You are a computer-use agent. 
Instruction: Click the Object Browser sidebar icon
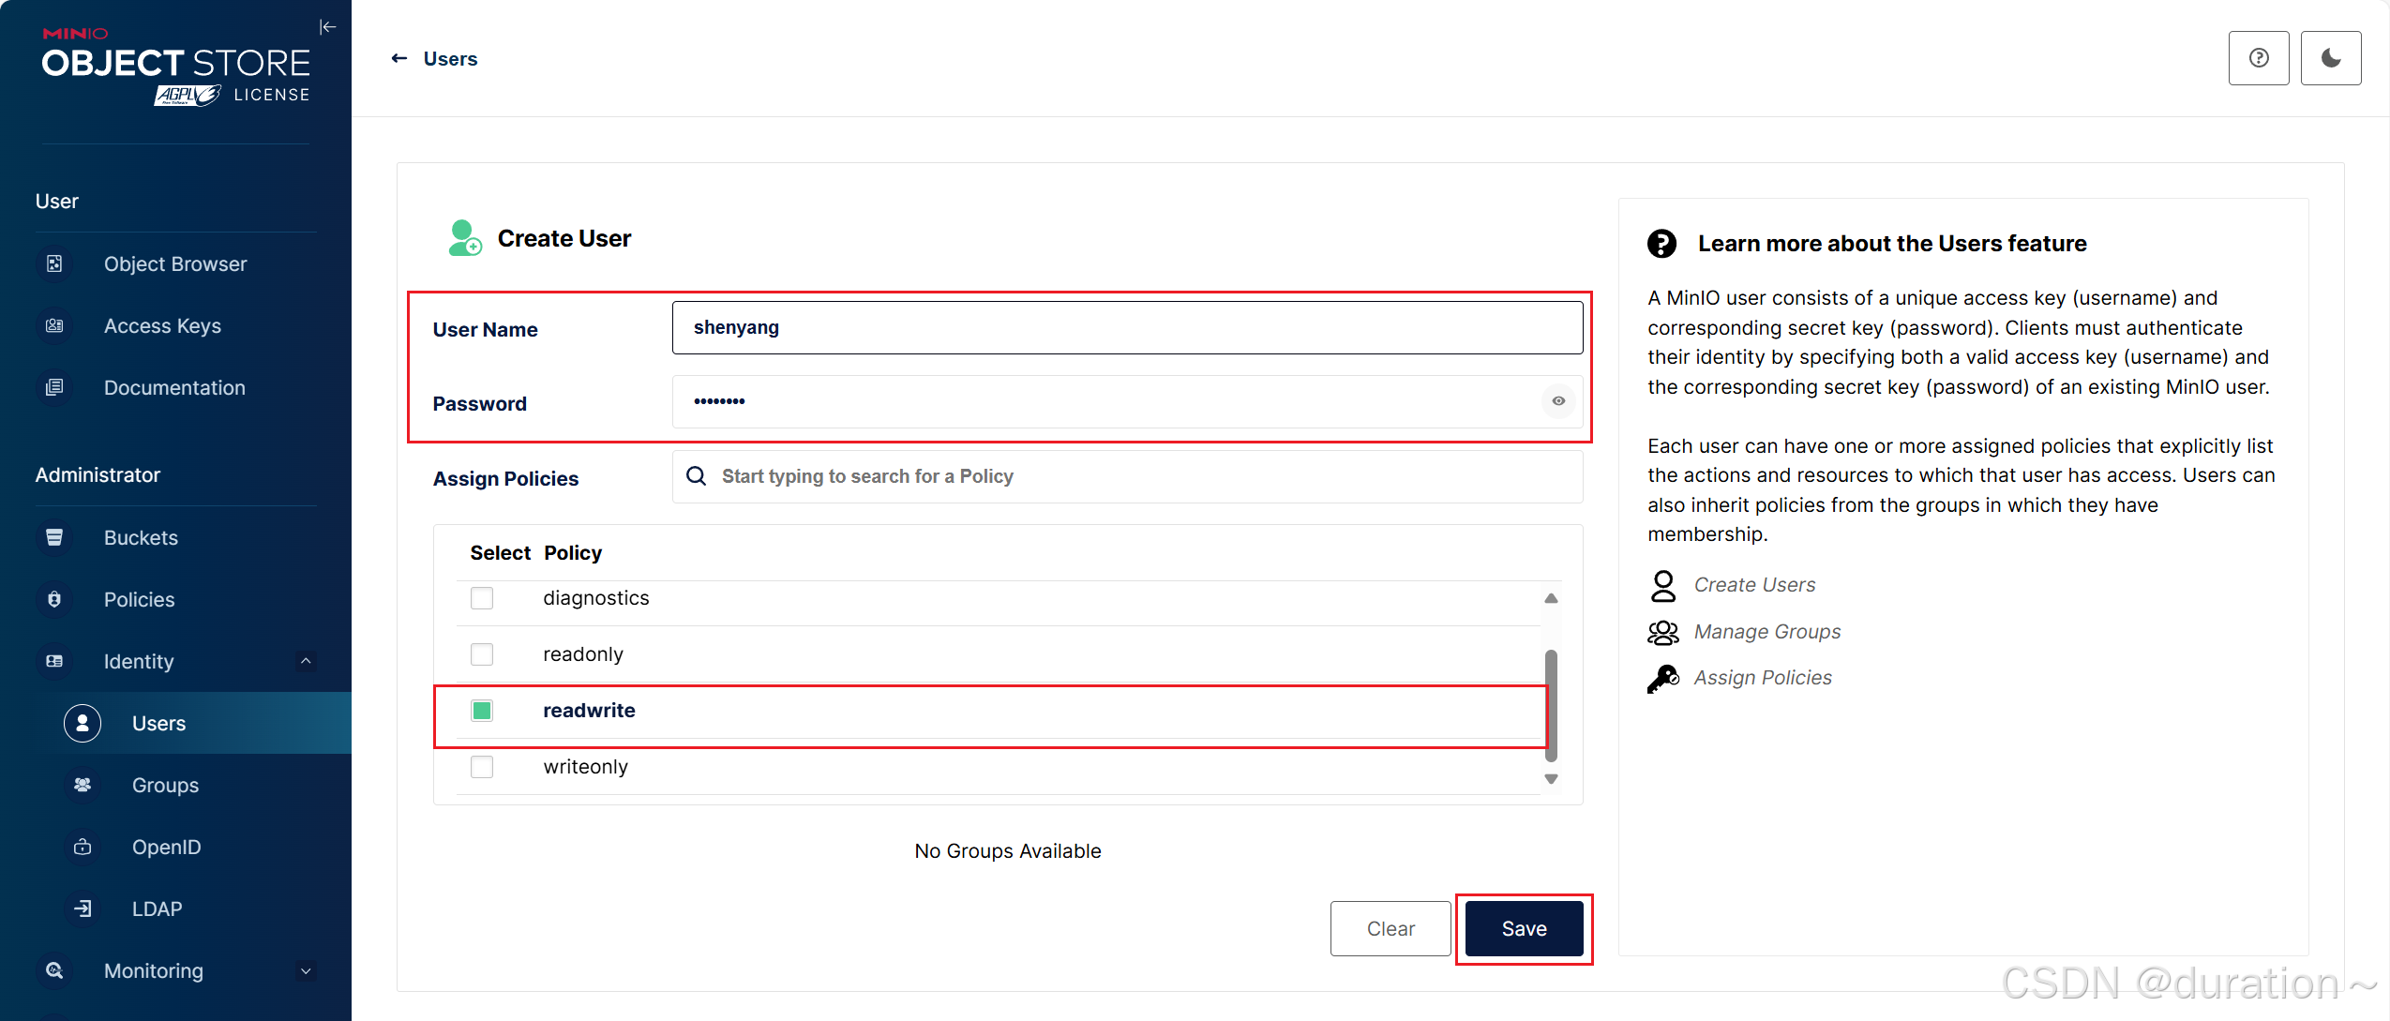[54, 264]
